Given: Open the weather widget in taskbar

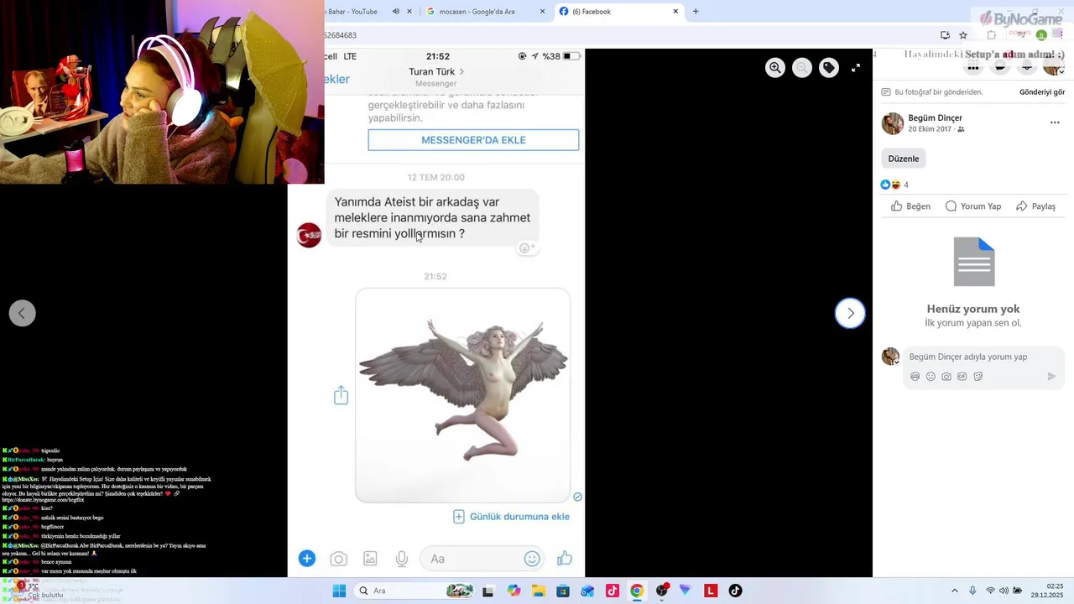Looking at the screenshot, I should click(38, 591).
